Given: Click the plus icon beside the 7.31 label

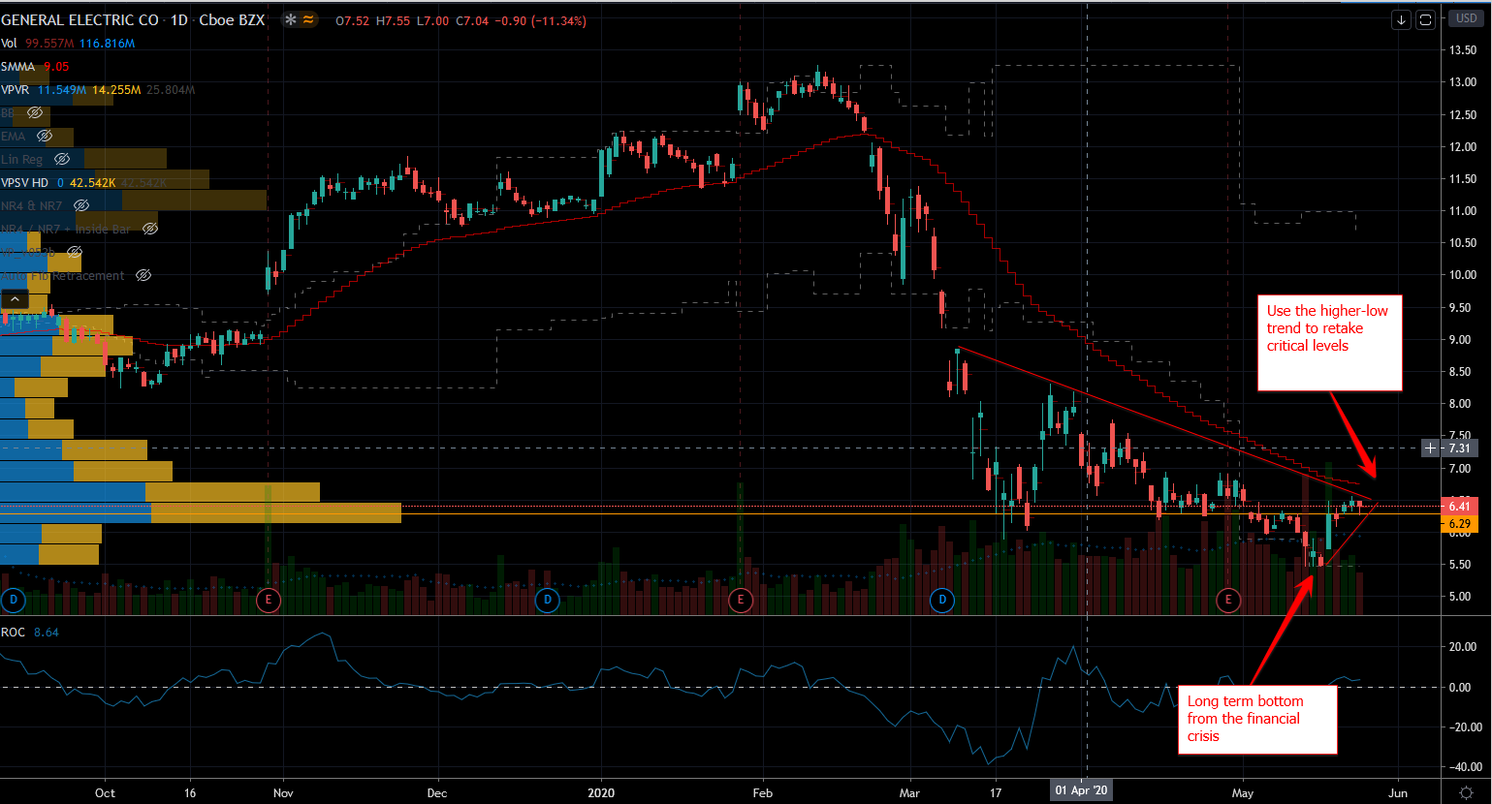Looking at the screenshot, I should 1430,448.
